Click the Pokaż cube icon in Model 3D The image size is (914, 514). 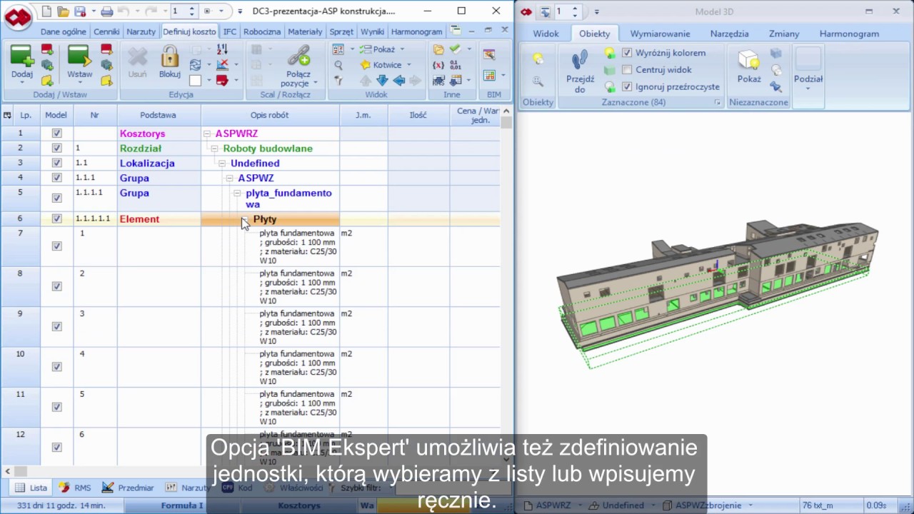pyautogui.click(x=748, y=60)
